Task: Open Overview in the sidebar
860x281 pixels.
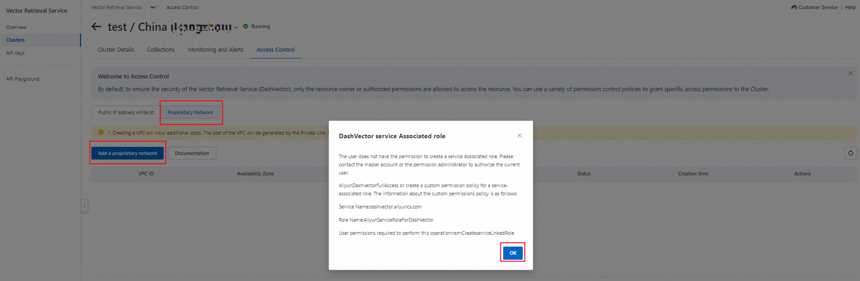Action: [x=16, y=27]
